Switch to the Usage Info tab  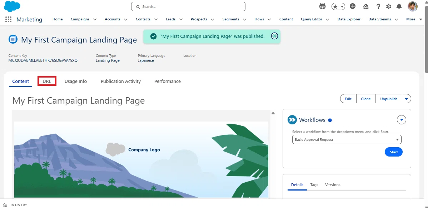click(x=76, y=81)
